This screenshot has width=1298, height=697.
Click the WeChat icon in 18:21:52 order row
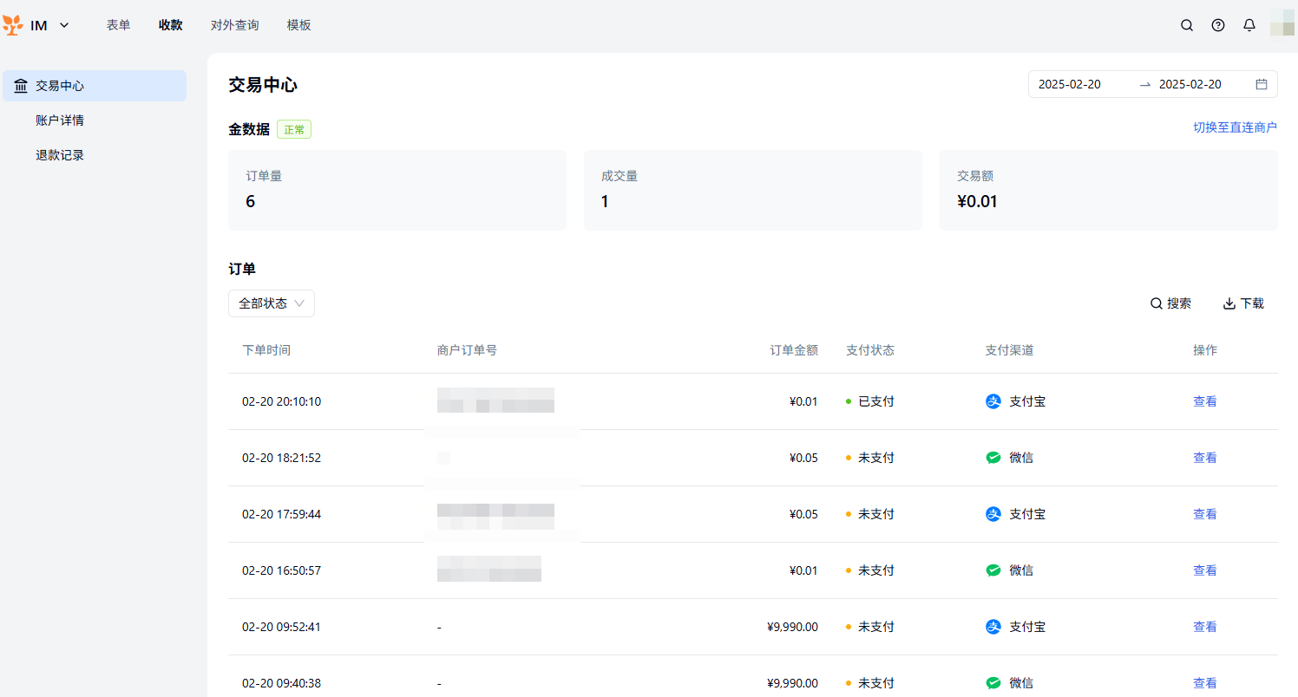993,458
